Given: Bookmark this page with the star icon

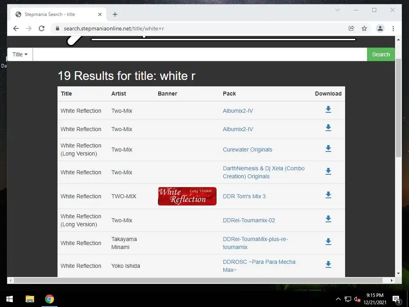Looking at the screenshot, I should point(364,28).
